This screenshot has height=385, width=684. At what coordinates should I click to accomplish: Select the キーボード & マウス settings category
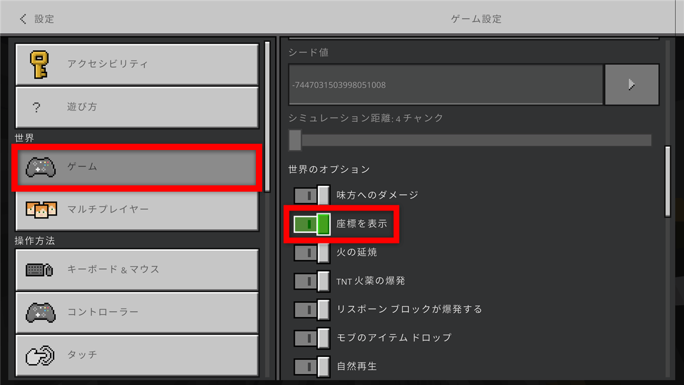pyautogui.click(x=137, y=269)
